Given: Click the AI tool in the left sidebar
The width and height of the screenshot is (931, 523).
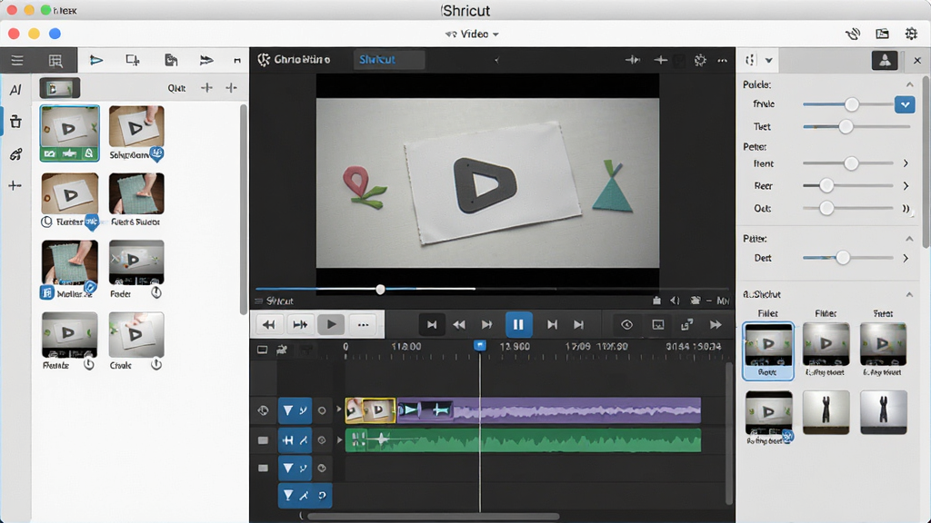Looking at the screenshot, I should [15, 90].
